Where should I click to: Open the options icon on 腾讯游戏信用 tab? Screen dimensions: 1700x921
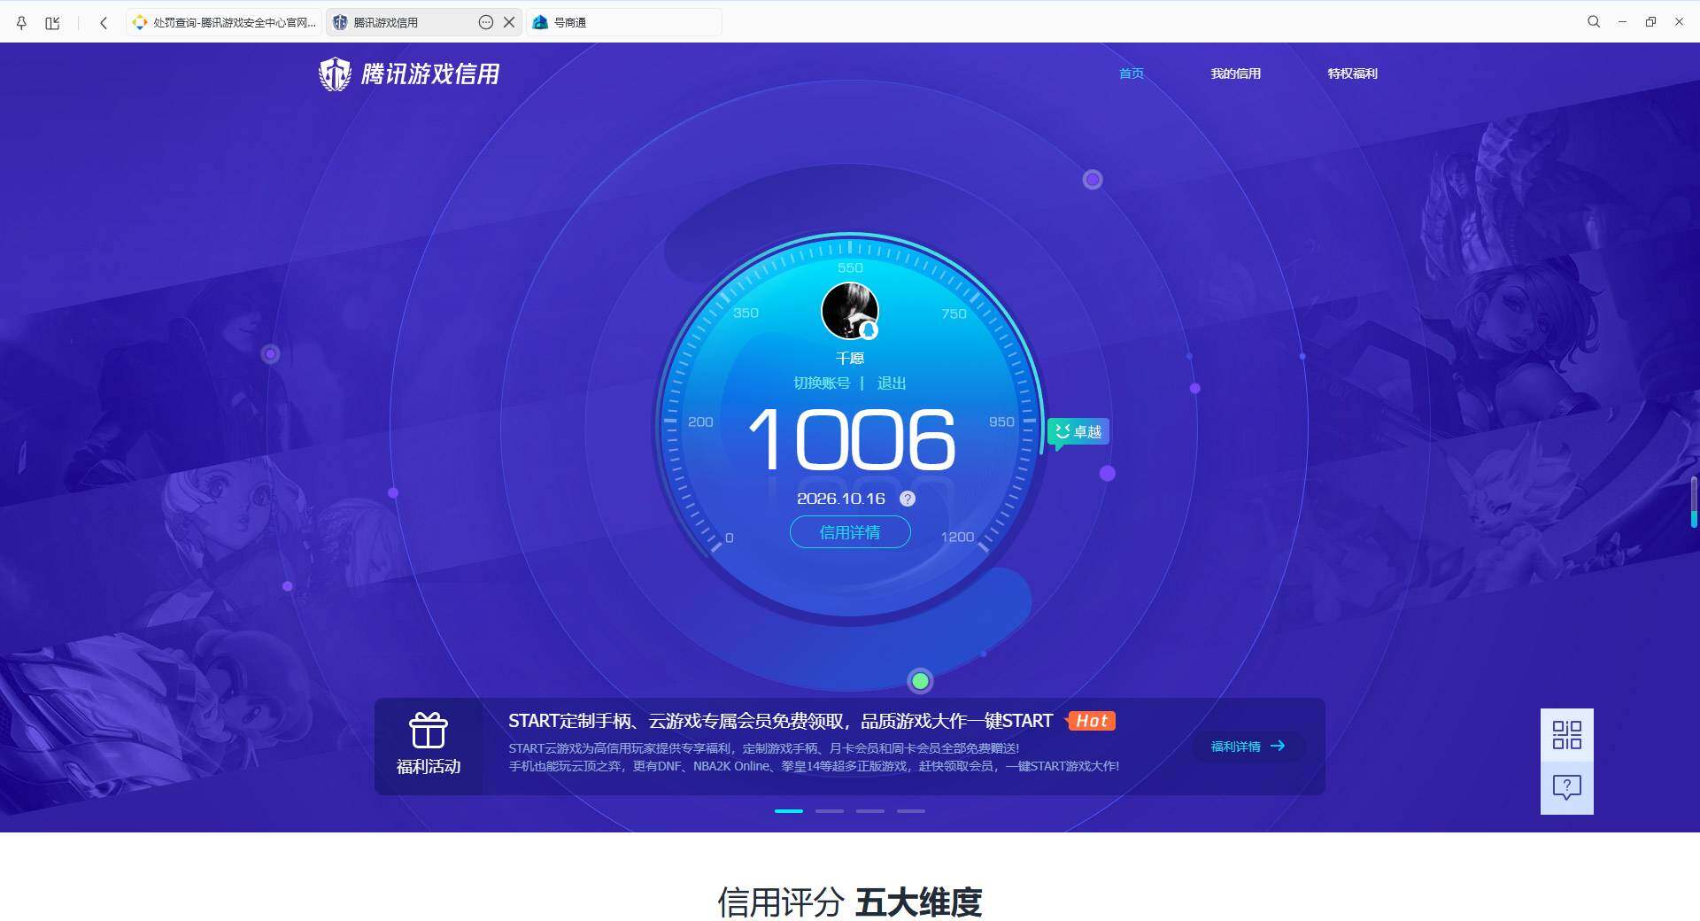click(485, 22)
